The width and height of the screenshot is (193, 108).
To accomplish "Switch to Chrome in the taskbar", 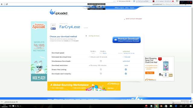I will coord(156,106).
